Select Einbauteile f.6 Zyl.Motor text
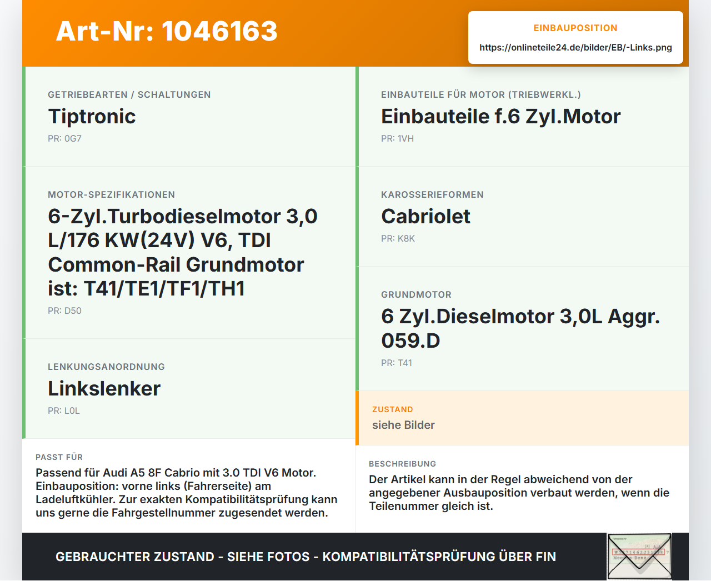Image resolution: width=711 pixels, height=581 pixels. (x=500, y=116)
